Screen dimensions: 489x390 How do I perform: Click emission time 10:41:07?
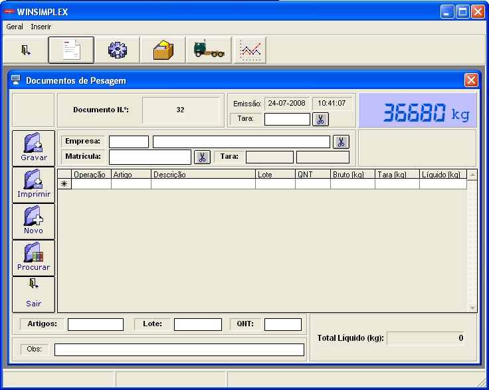point(332,103)
